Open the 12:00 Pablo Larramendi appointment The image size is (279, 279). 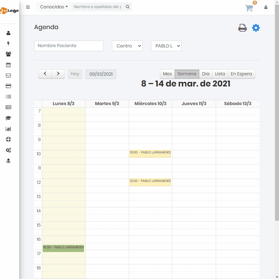150,182
